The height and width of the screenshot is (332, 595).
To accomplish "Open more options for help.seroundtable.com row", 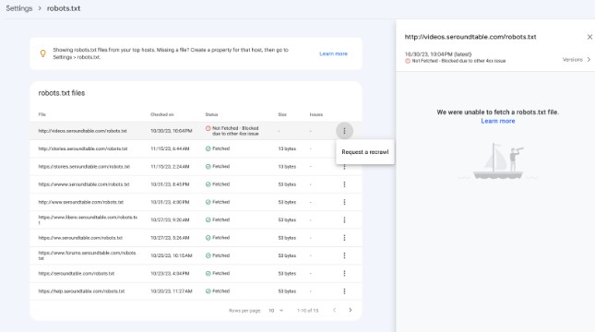I will coord(344,291).
